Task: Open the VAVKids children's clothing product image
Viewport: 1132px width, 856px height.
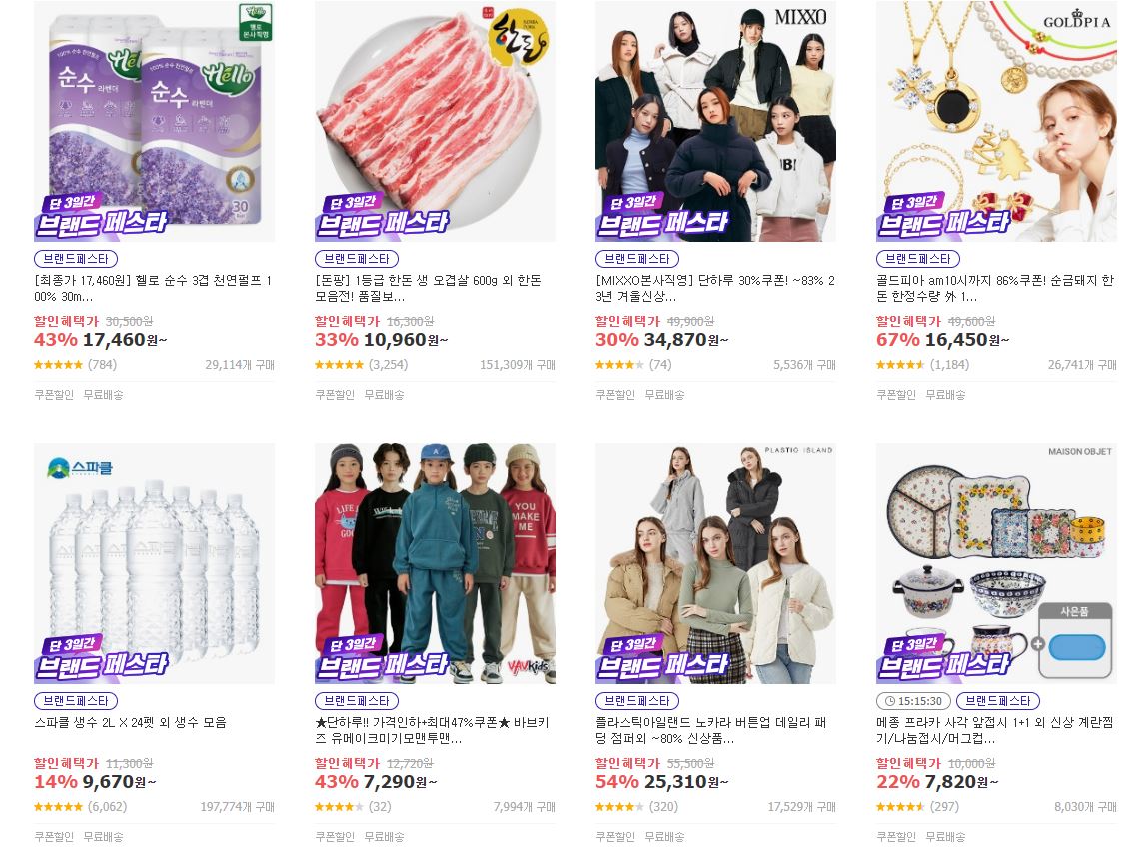Action: tap(436, 563)
